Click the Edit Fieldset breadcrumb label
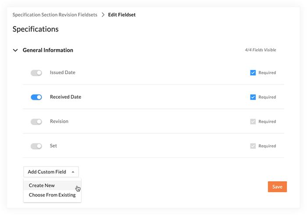This screenshot has width=307, height=215. pyautogui.click(x=122, y=15)
